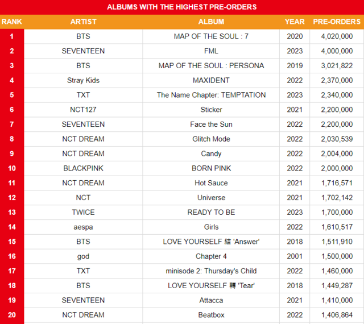Select the album 'Glitch Mode'
Viewport: 364px width, 324px height.
[211, 139]
